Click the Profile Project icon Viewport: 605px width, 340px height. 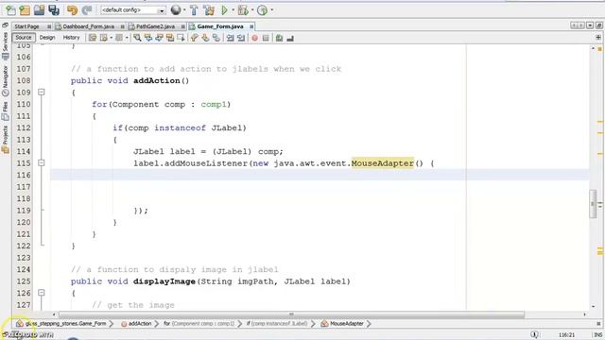click(x=262, y=10)
